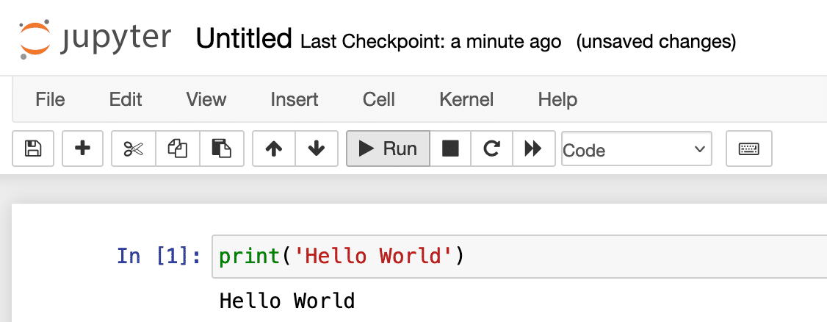Click the unsaved changes indicator text
Image resolution: width=827 pixels, height=322 pixels.
point(656,42)
